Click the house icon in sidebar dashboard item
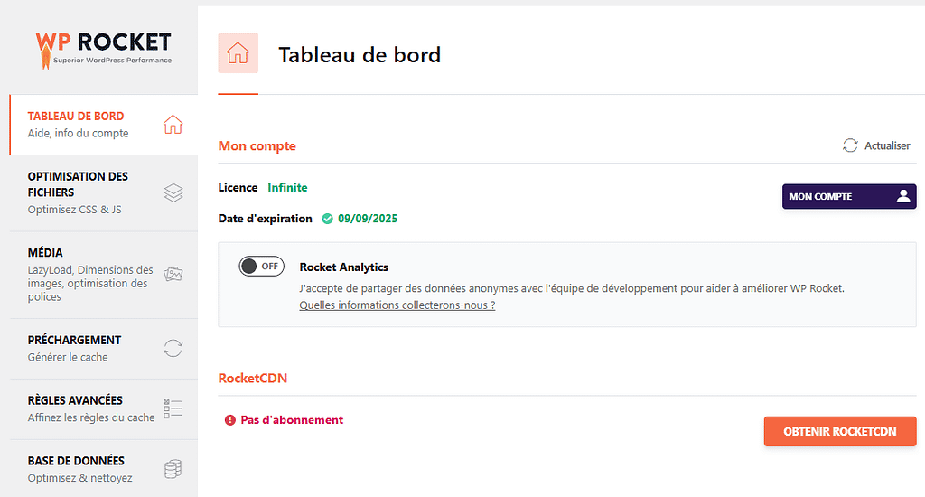The width and height of the screenshot is (925, 497). point(173,125)
